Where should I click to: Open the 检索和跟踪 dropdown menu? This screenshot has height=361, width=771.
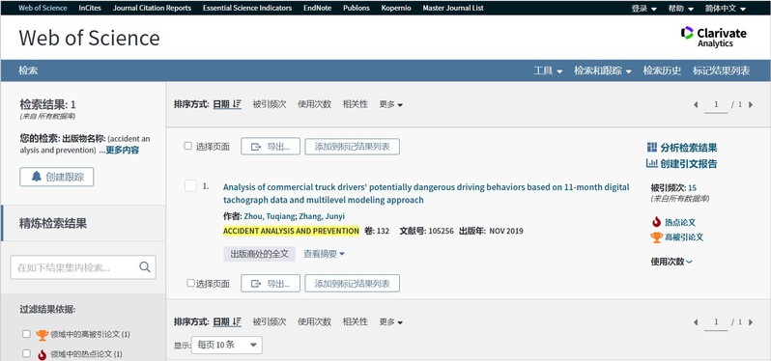(602, 70)
